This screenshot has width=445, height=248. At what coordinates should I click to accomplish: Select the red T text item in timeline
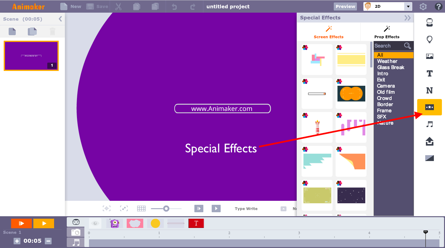tap(196, 223)
